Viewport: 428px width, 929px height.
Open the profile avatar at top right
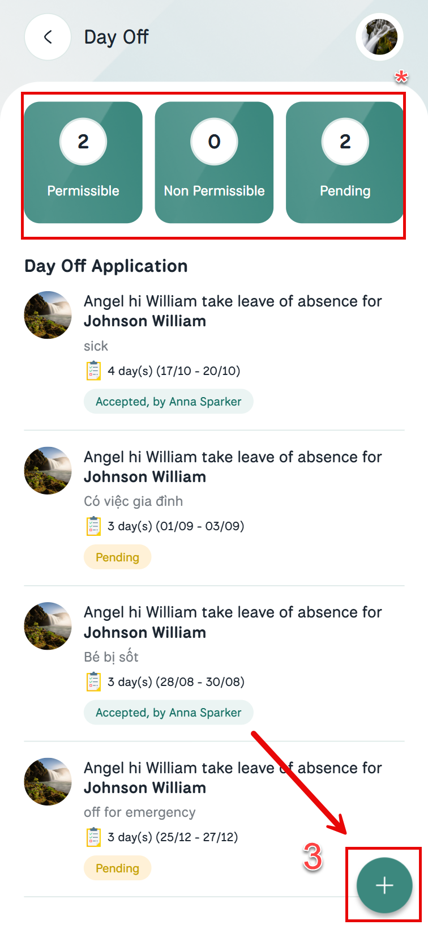379,37
